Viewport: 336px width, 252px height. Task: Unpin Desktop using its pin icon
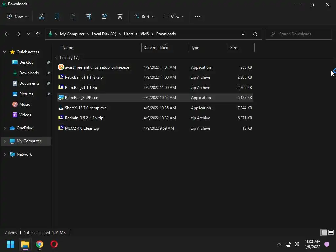(49, 62)
